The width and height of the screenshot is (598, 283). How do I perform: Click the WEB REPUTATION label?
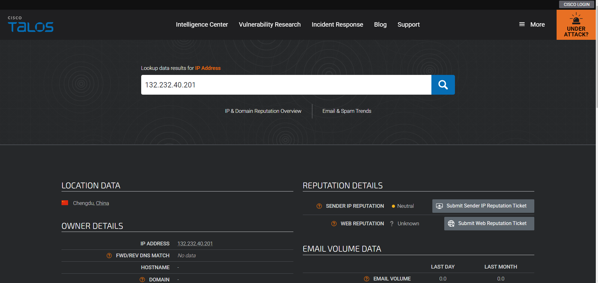pyautogui.click(x=362, y=223)
